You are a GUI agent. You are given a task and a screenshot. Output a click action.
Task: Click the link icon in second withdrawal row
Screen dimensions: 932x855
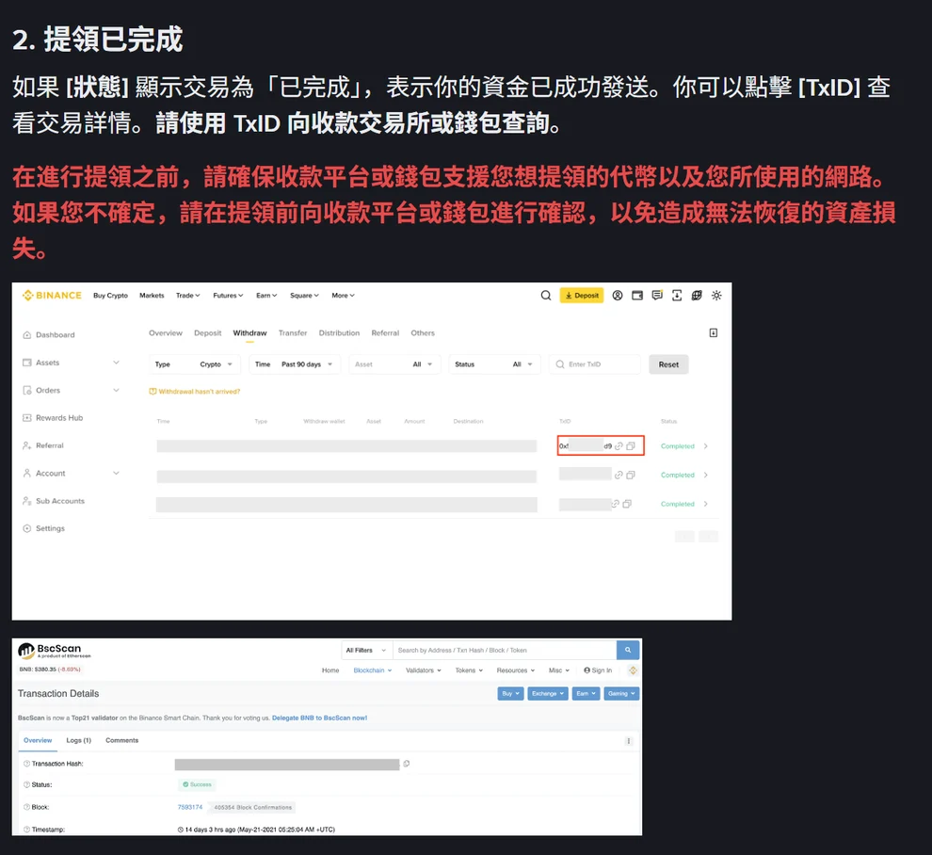pos(619,475)
